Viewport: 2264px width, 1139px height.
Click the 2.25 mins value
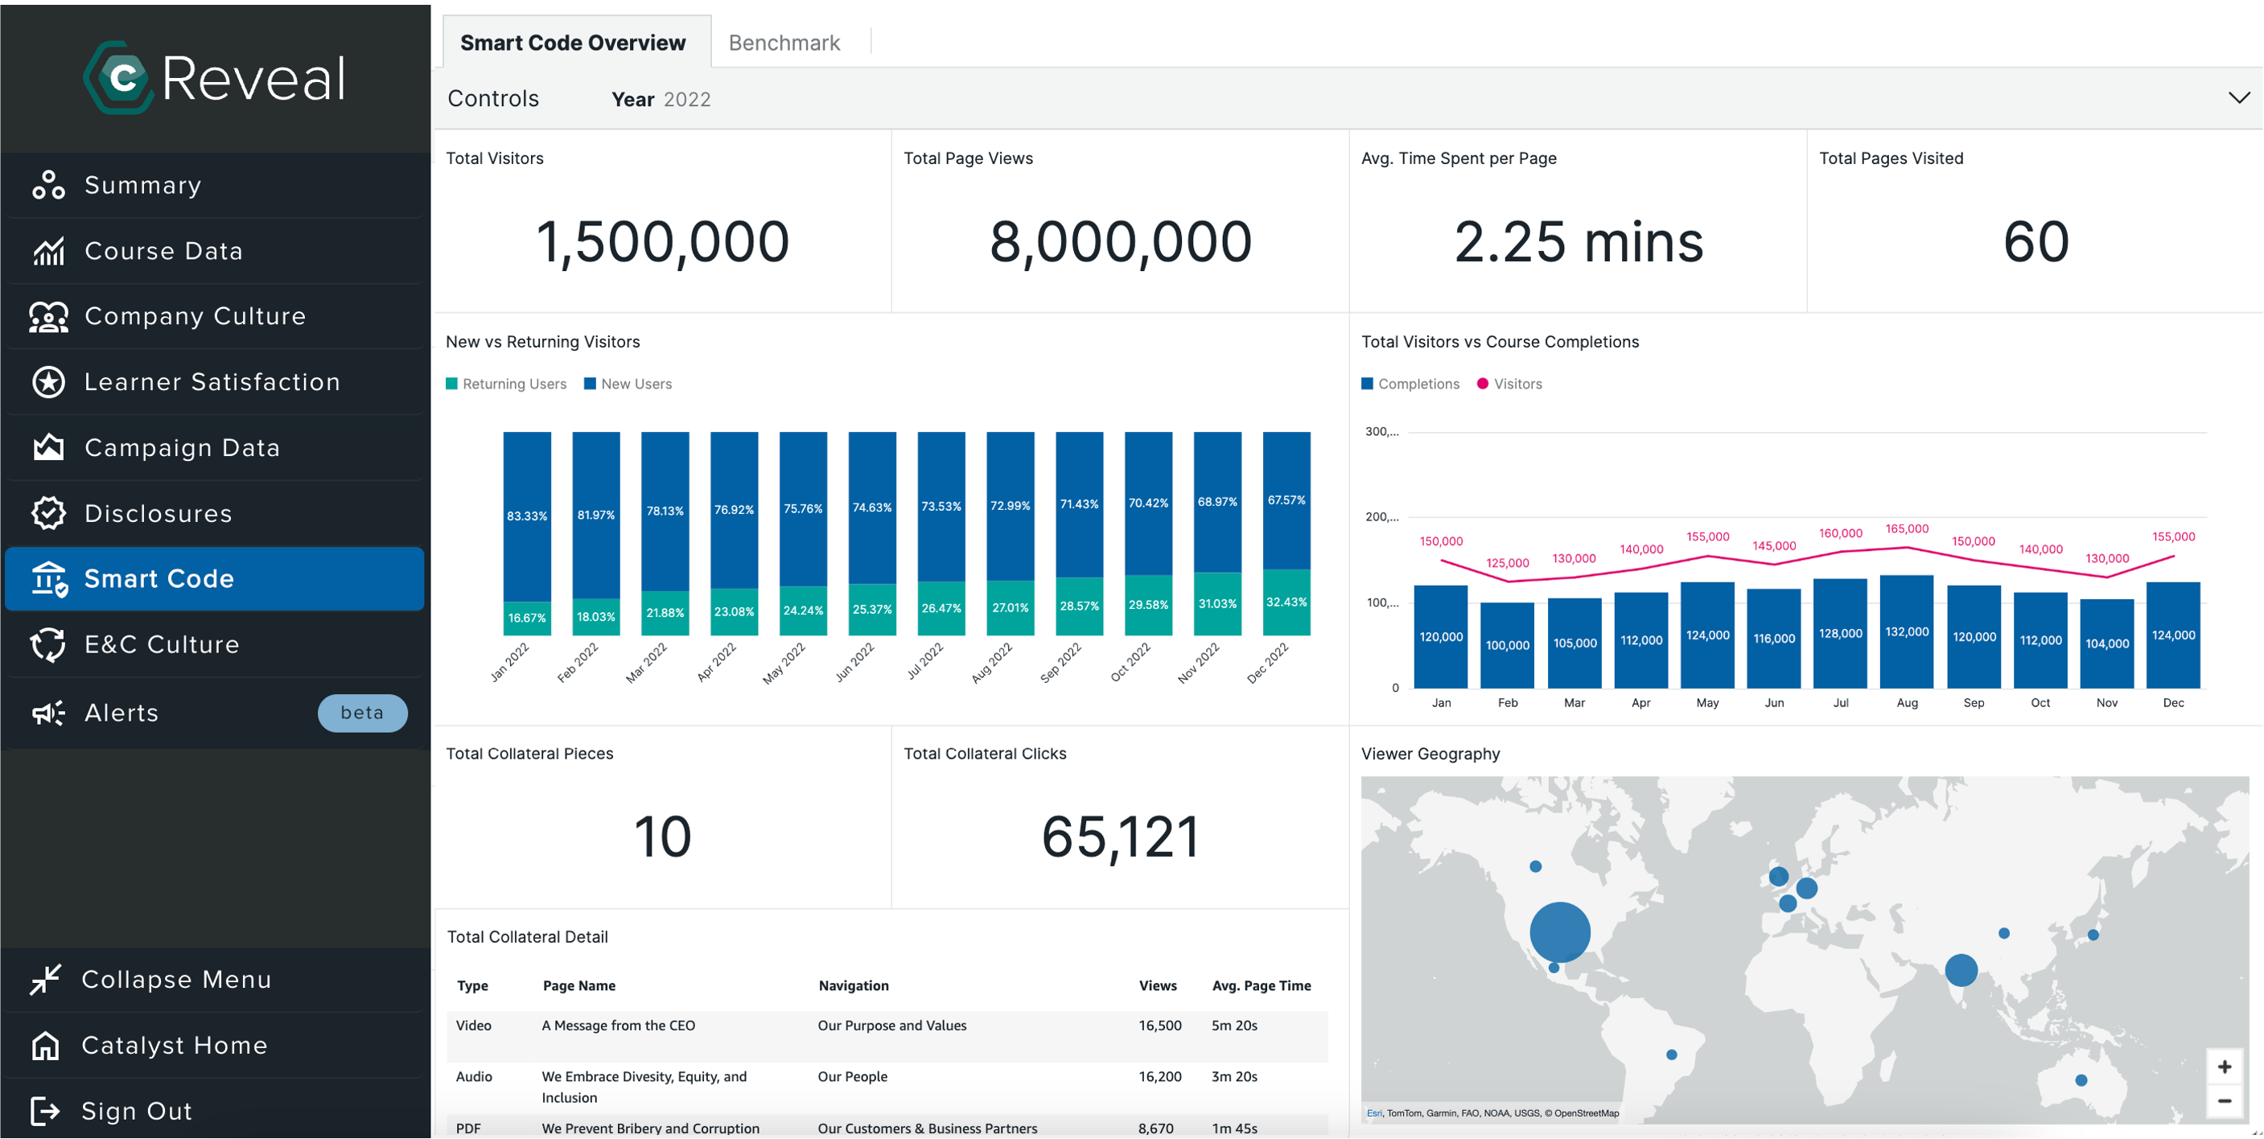coord(1579,241)
